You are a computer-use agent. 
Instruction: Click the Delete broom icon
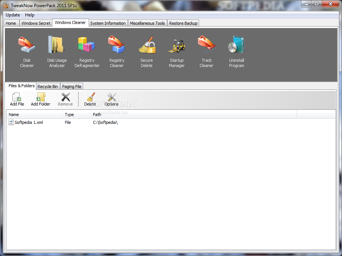pos(90,97)
